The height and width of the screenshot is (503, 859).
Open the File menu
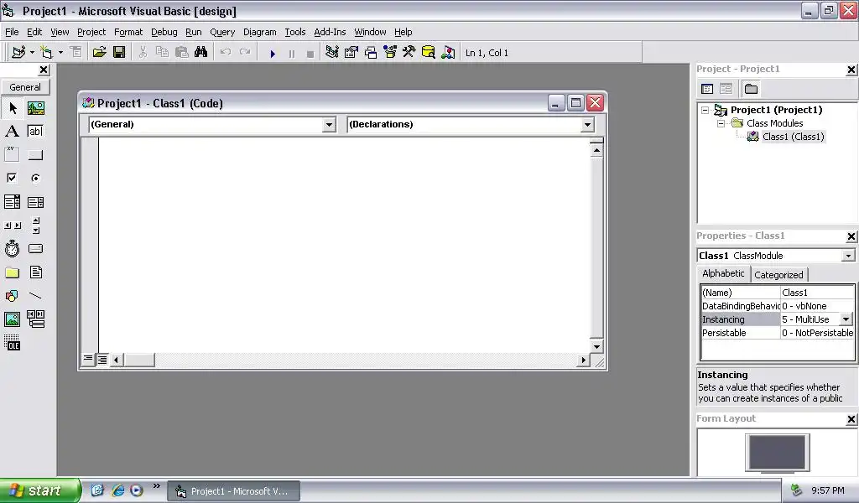point(12,32)
